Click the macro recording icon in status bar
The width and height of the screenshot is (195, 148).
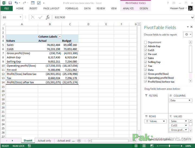[x=29, y=146]
